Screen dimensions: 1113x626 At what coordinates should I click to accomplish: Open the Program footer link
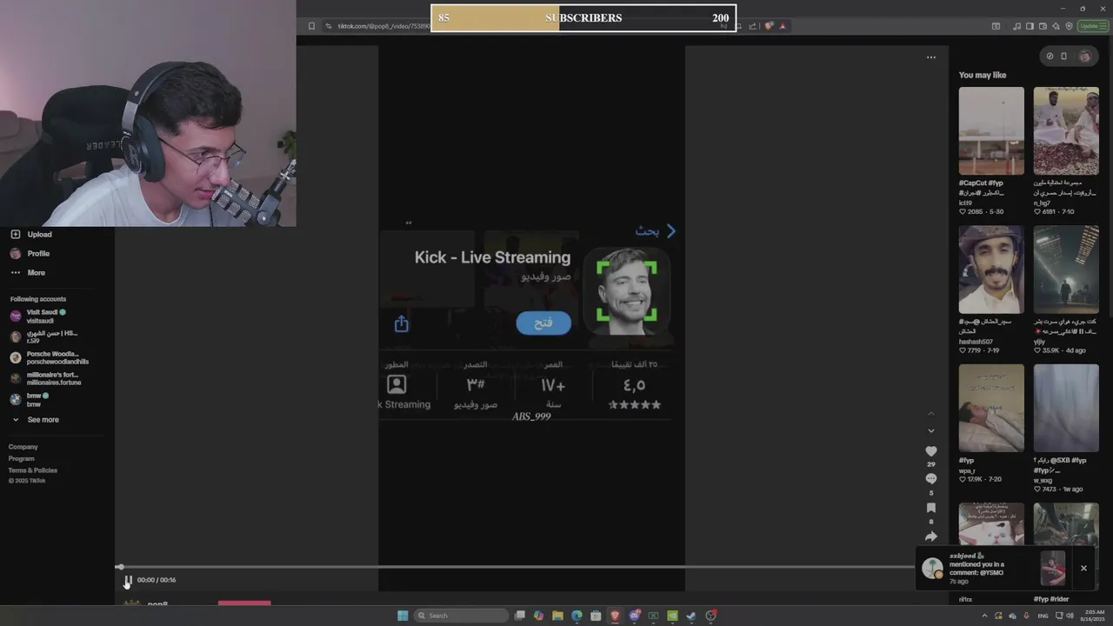pos(22,458)
